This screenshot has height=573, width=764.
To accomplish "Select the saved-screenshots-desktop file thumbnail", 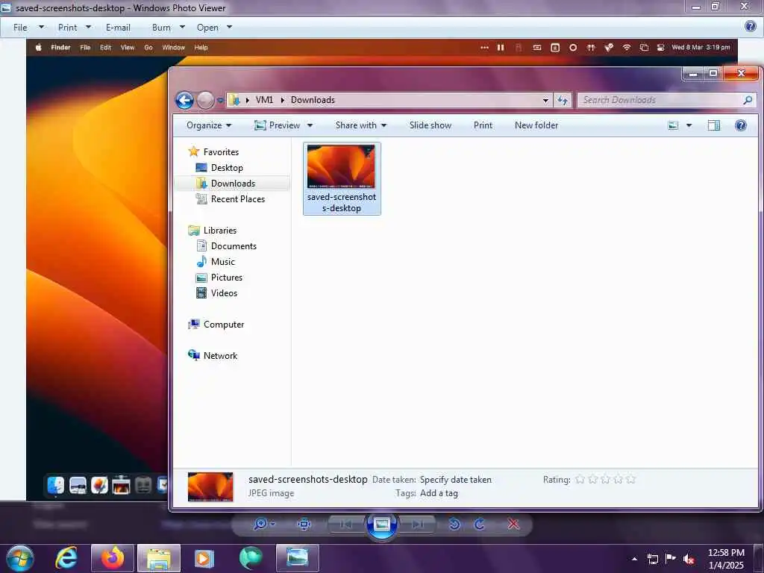I will pyautogui.click(x=342, y=178).
